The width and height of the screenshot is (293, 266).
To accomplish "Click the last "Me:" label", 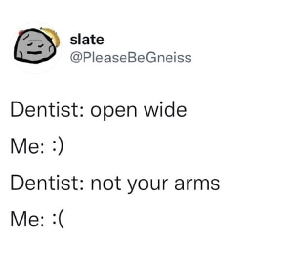I will (28, 219).
